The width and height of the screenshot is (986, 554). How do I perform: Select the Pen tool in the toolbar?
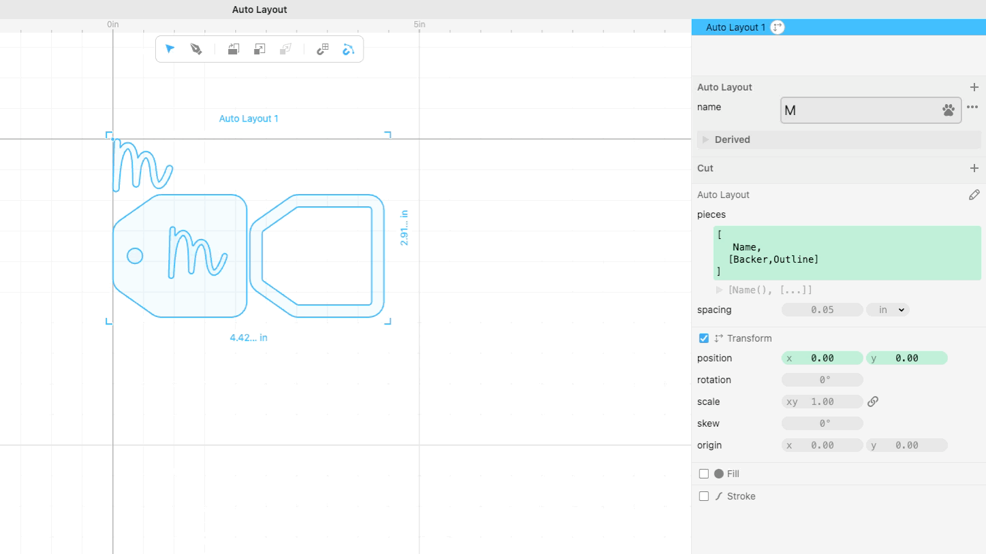196,48
